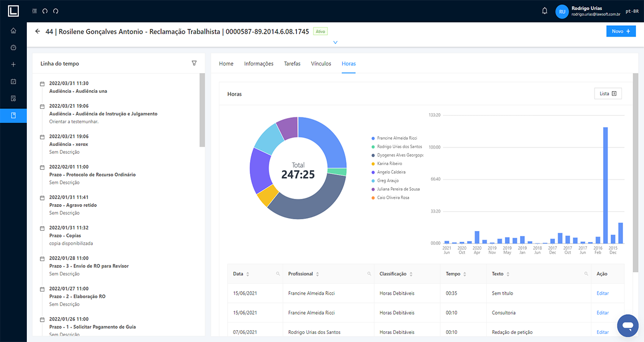The width and height of the screenshot is (644, 342).
Task: Toggle Juliana Pereira de Sousa legend entry
Action: (x=396, y=189)
